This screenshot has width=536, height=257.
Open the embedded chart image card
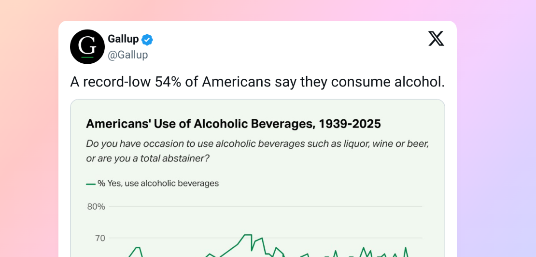pyautogui.click(x=257, y=178)
